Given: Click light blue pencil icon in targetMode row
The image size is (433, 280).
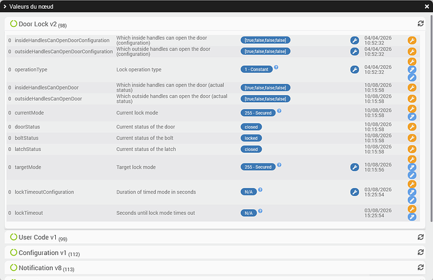Looking at the screenshot, I should pos(412,175).
